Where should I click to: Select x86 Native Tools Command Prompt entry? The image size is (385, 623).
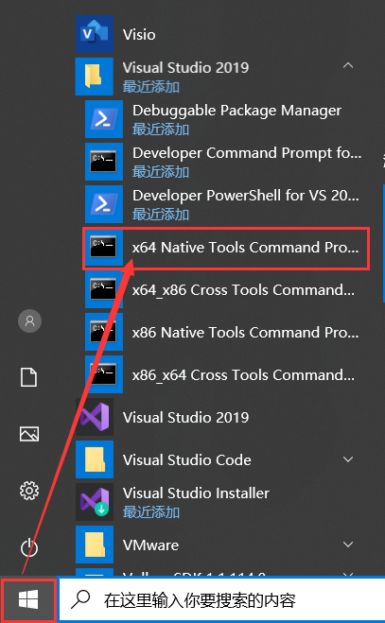227,332
